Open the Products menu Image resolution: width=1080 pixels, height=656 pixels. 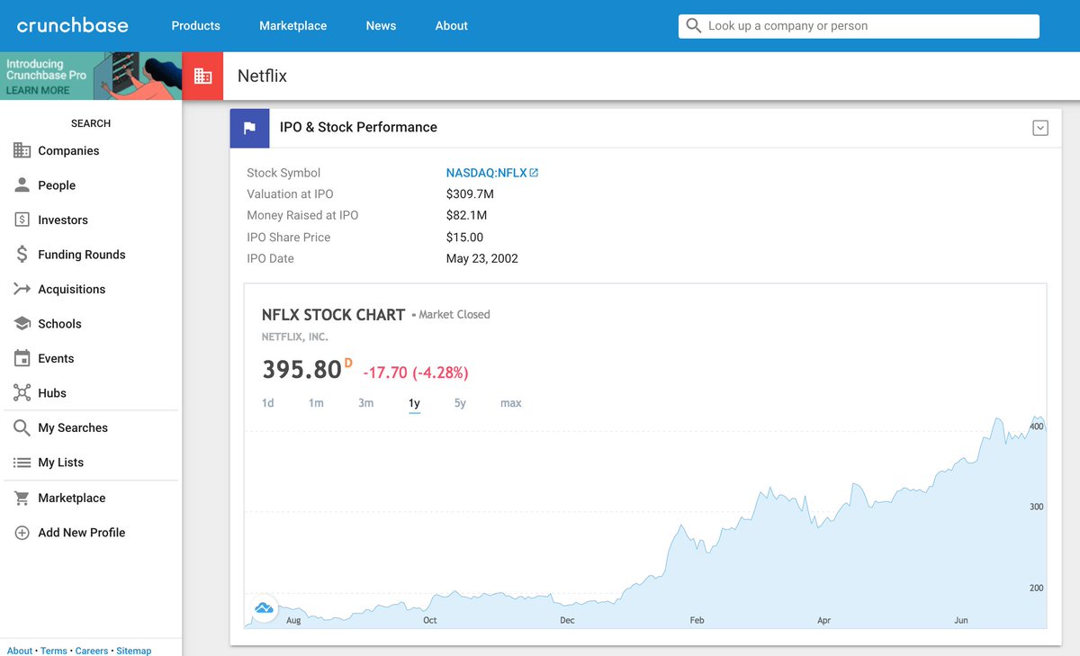pyautogui.click(x=196, y=26)
